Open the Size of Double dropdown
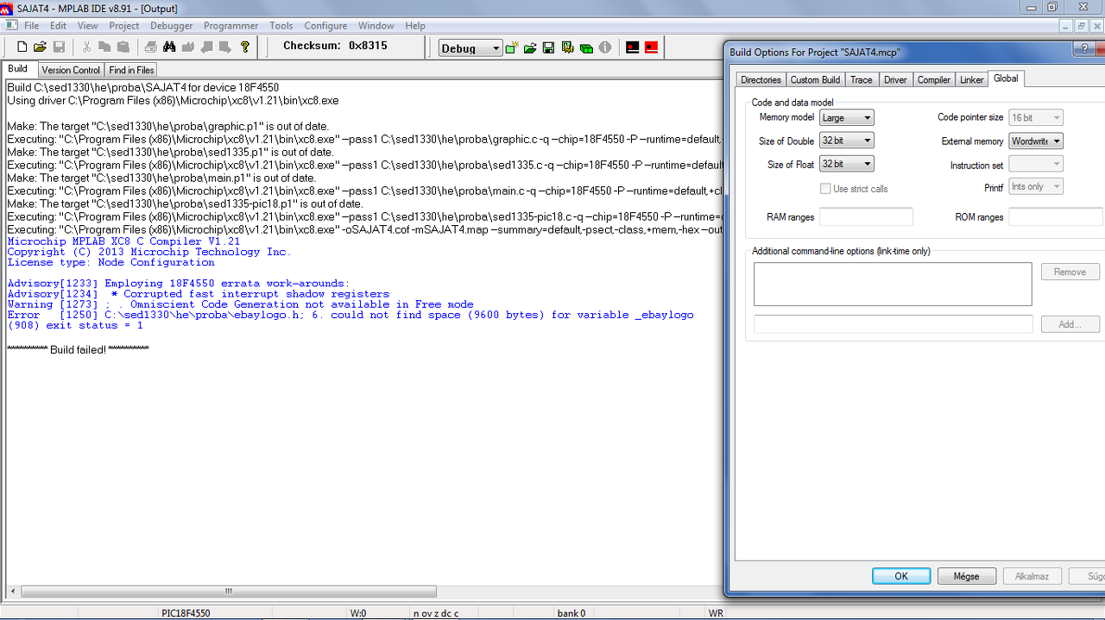 (x=846, y=141)
